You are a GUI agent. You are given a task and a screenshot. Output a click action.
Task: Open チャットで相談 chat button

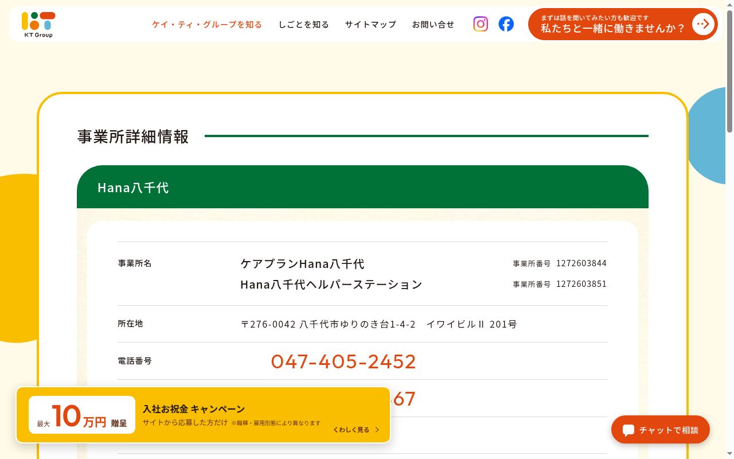(x=661, y=430)
